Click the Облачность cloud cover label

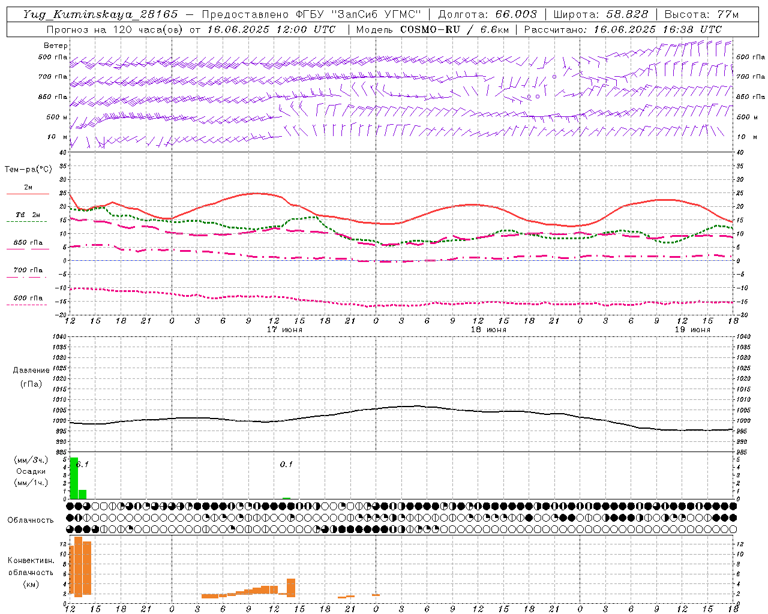click(x=31, y=520)
